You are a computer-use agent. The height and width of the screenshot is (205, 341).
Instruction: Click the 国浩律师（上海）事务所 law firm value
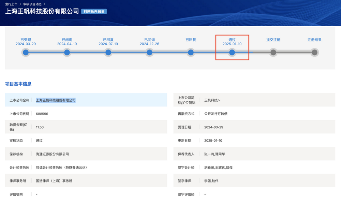point(54,181)
